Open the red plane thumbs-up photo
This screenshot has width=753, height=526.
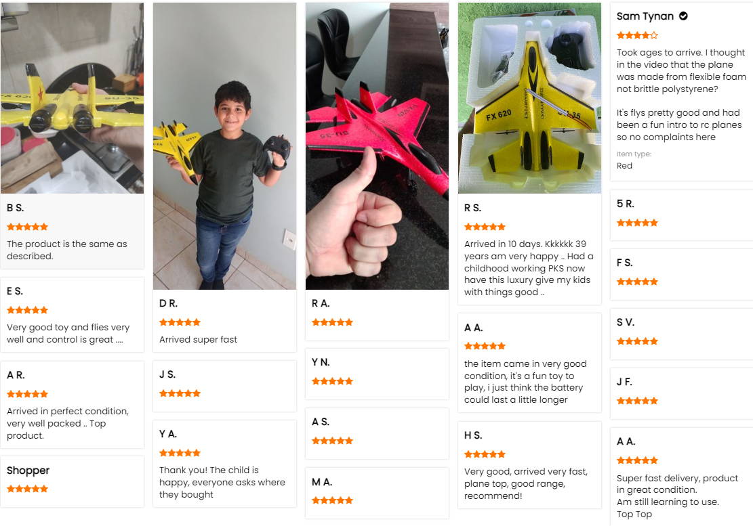[x=377, y=146]
